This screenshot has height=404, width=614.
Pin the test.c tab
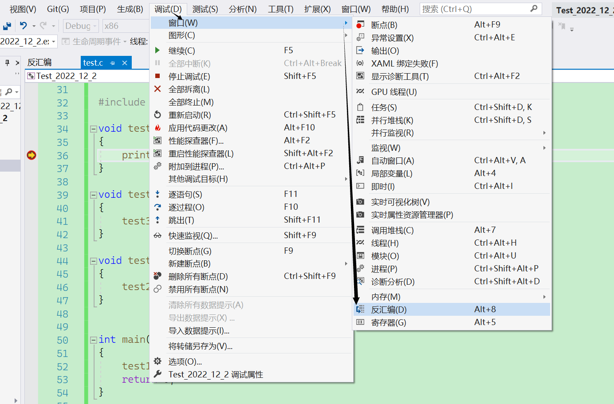pos(112,63)
